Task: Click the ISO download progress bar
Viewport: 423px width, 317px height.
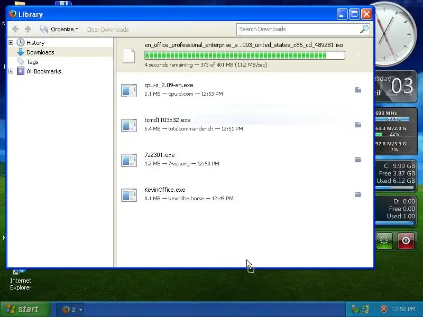Action: 244,55
